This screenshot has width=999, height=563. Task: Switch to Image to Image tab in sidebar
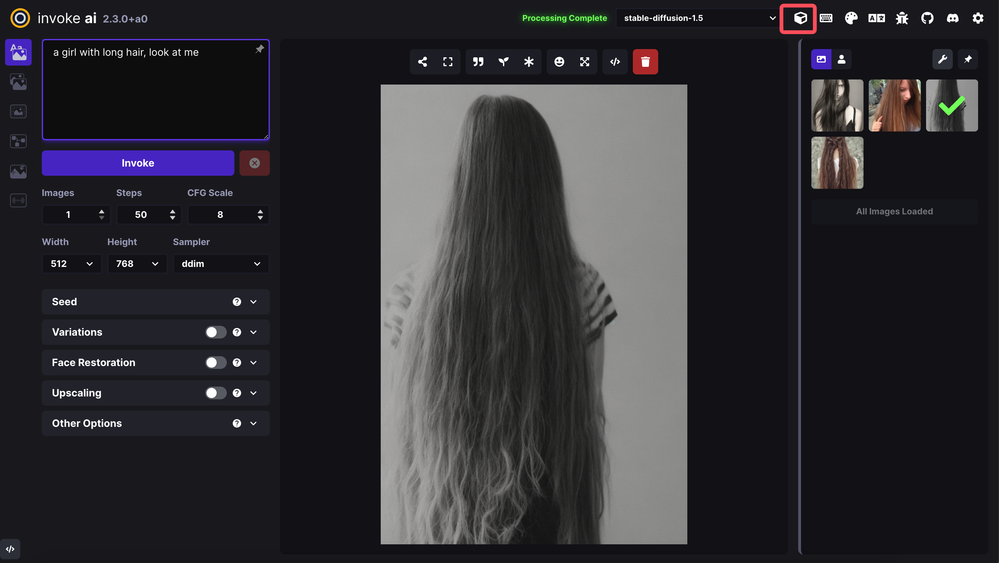(18, 82)
